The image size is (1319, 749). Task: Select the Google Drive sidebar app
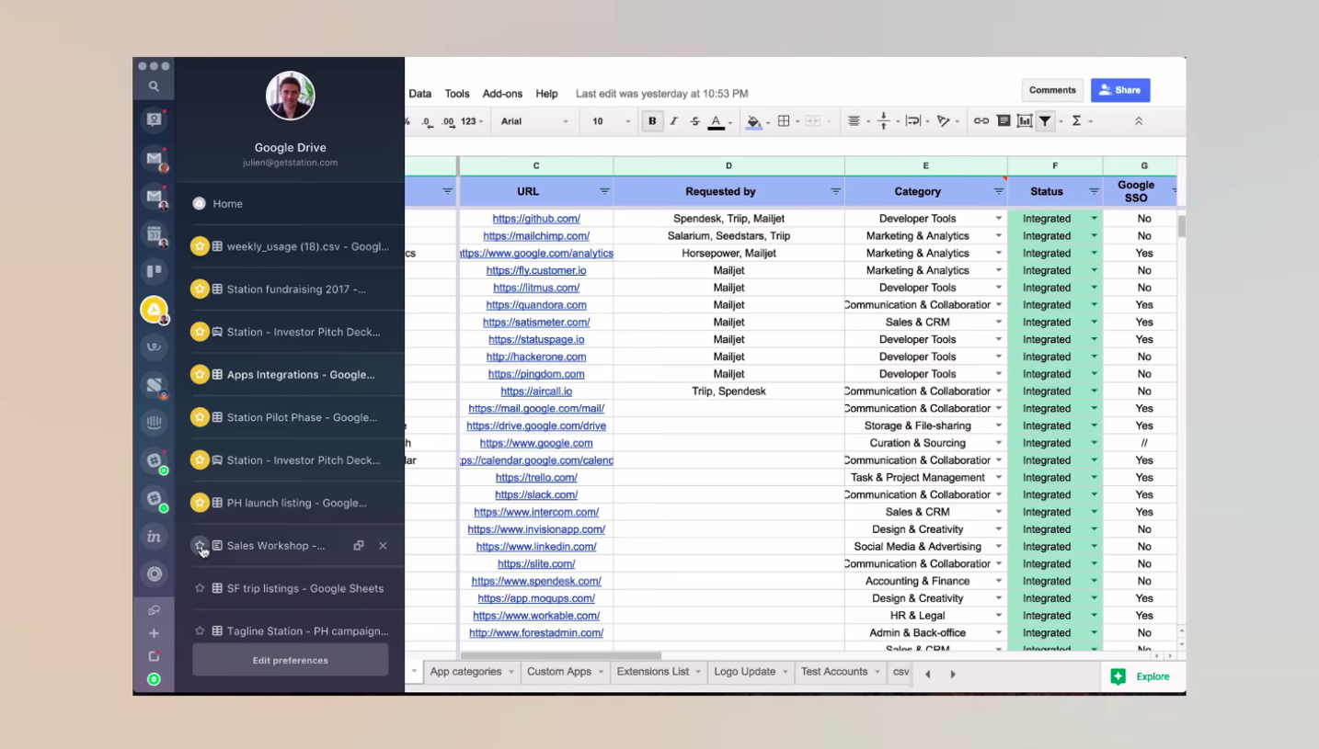pyautogui.click(x=154, y=310)
